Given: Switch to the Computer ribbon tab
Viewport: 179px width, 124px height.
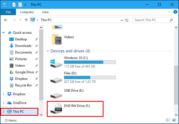Looking at the screenshot, I should pos(27,12).
